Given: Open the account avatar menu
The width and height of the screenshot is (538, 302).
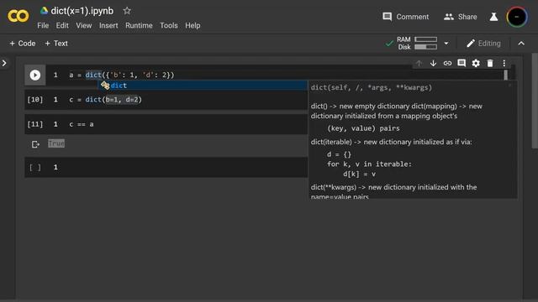Looking at the screenshot, I should tap(517, 17).
